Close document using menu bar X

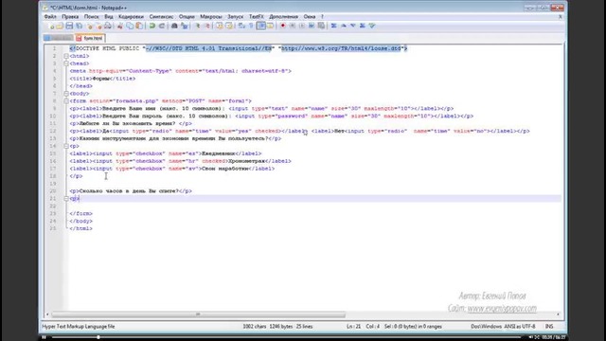pos(560,17)
